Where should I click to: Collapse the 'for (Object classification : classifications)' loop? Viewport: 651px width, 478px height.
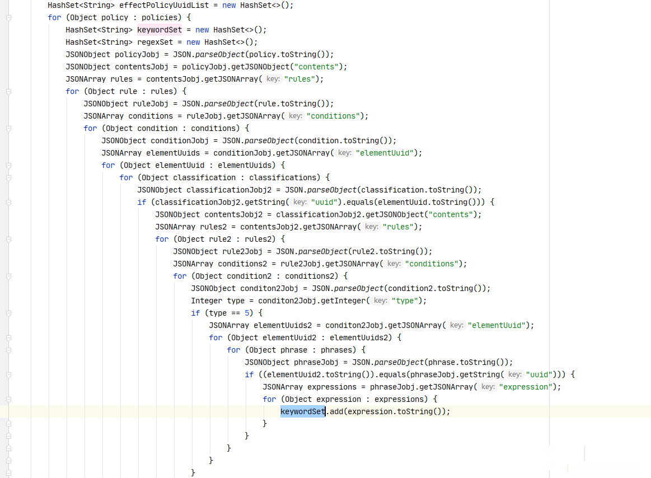(9, 178)
